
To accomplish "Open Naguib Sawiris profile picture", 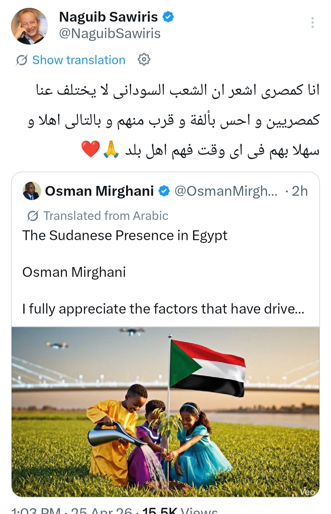I will point(29,26).
